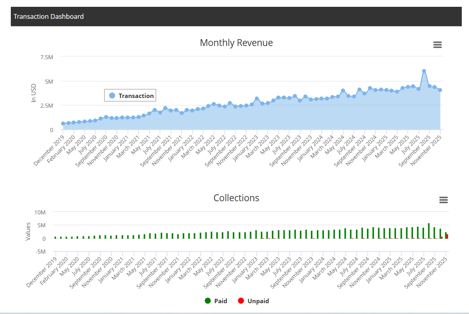
Task: Open the Monthly Revenue chart hamburger menu
Action: coord(437,45)
